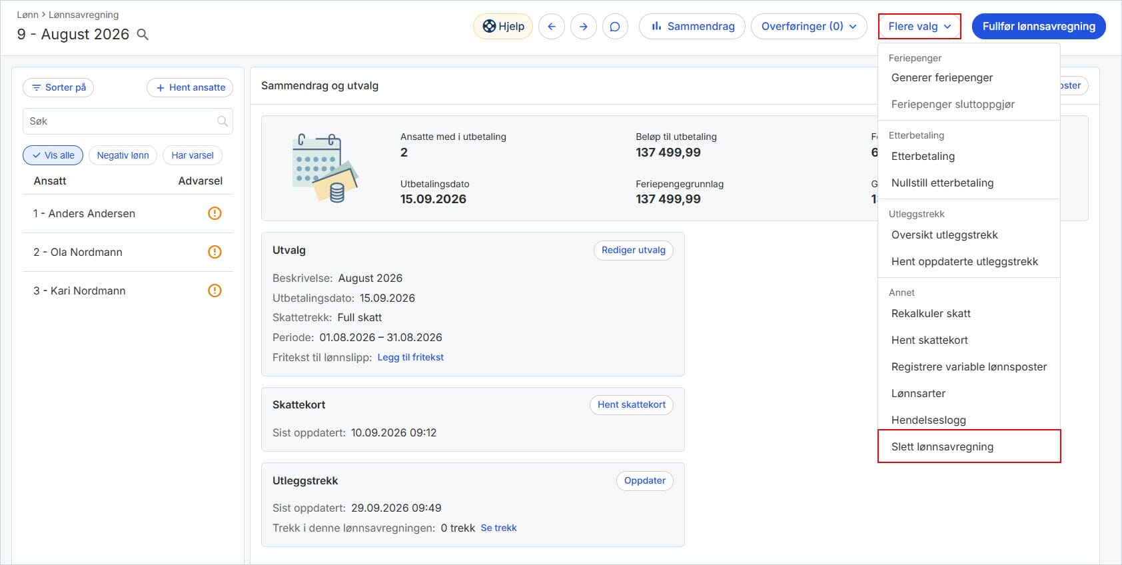Select employee row 1 - Anders Andersen

[x=128, y=213]
